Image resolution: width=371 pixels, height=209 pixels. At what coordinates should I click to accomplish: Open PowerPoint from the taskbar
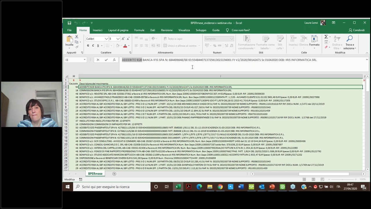[x=272, y=187]
